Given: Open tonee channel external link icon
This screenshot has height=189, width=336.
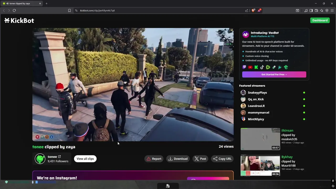Looking at the screenshot, I should (x=59, y=157).
